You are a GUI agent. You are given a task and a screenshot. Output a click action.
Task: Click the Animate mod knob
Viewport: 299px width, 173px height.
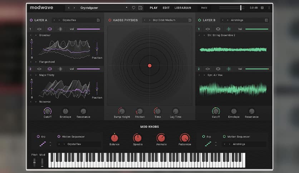pyautogui.click(x=161, y=138)
